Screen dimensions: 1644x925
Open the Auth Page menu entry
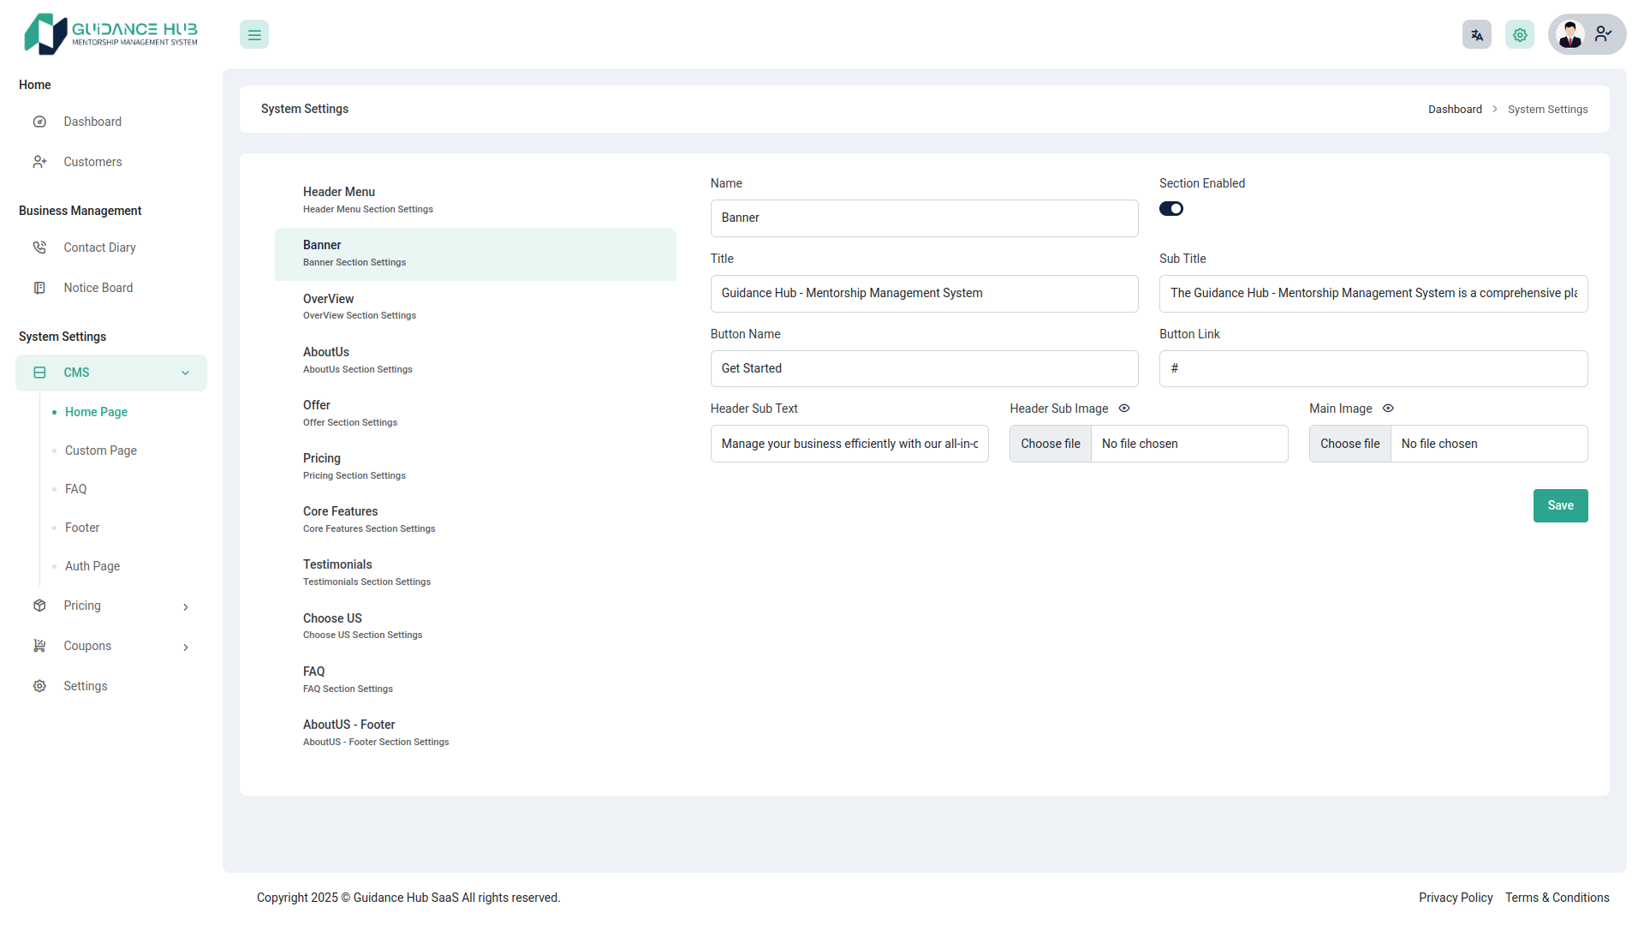click(x=92, y=565)
